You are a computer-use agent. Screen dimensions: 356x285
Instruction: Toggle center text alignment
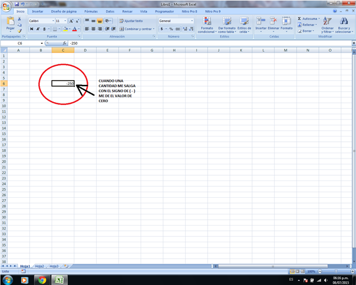93,29
